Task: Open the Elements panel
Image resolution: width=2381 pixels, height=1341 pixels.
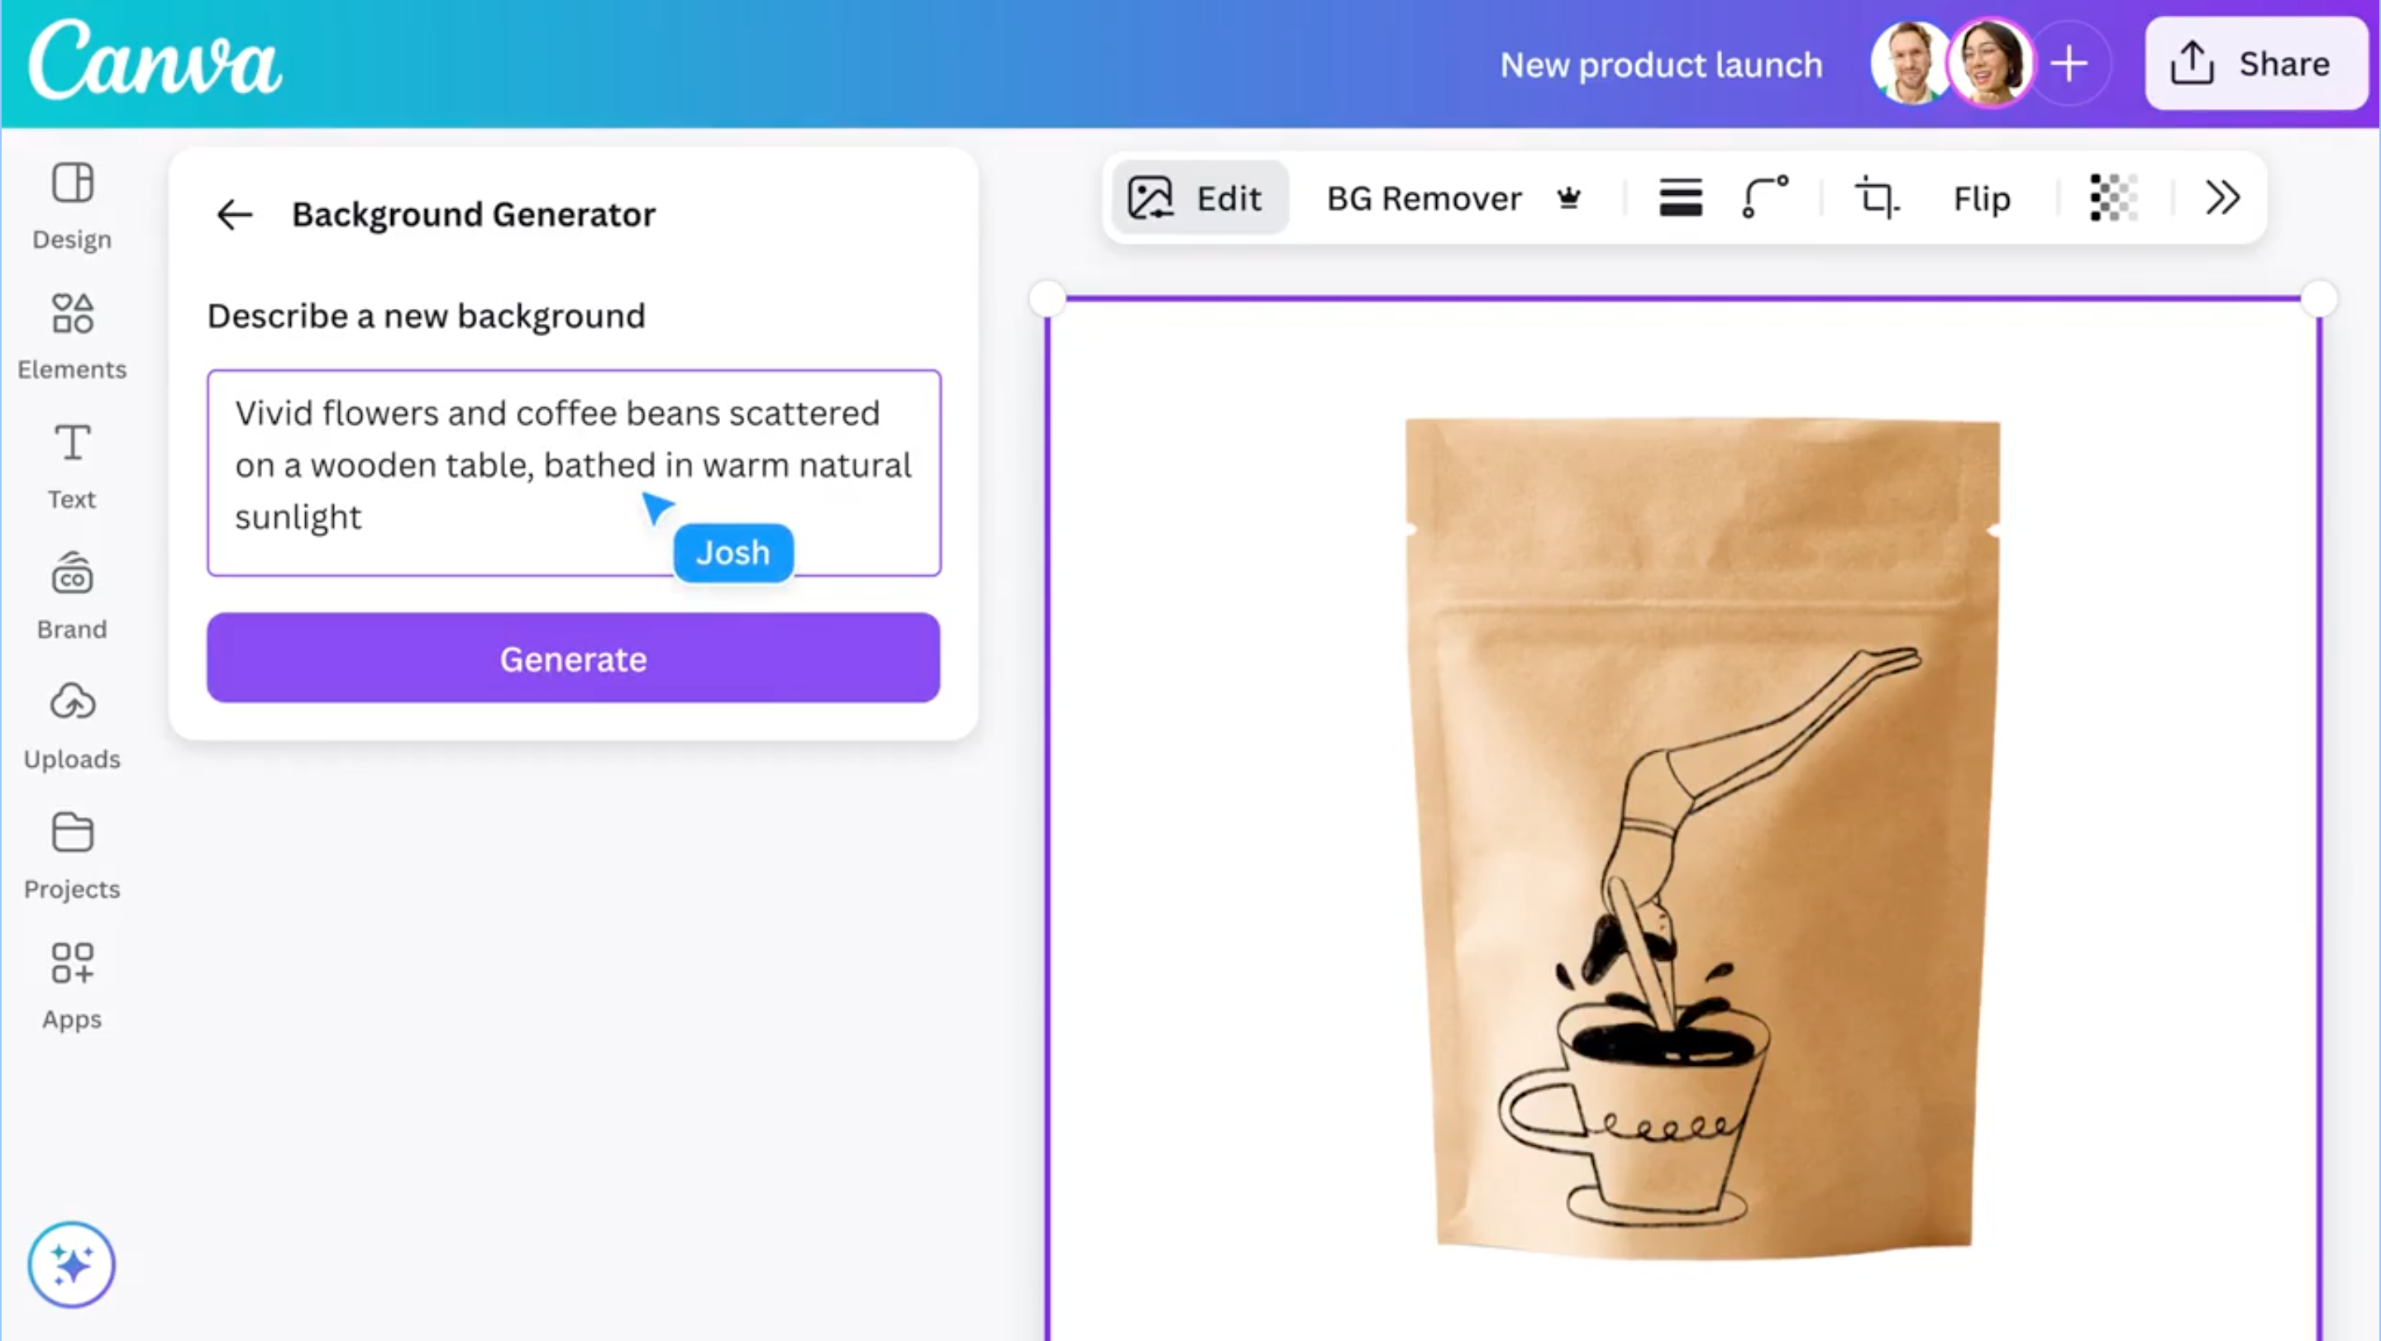Action: pos(72,336)
